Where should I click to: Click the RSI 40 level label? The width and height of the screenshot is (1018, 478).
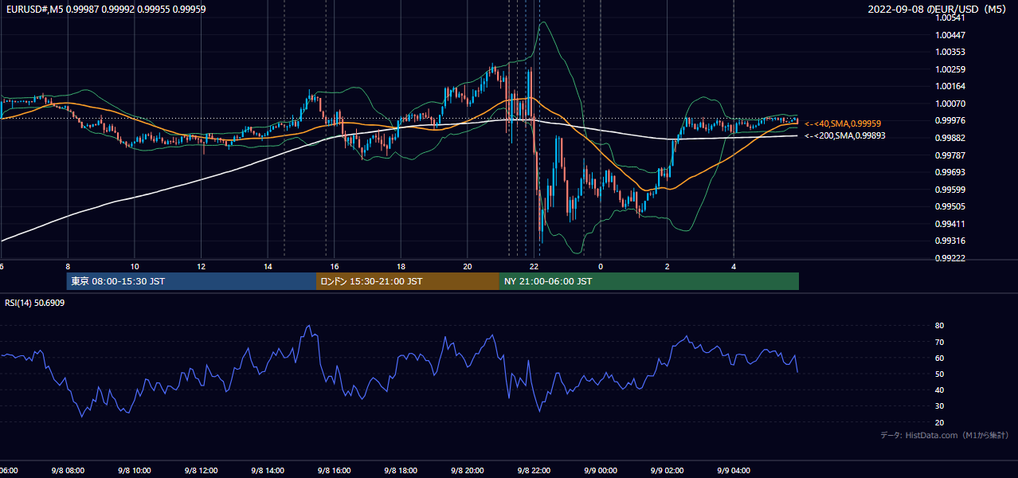(x=939, y=390)
